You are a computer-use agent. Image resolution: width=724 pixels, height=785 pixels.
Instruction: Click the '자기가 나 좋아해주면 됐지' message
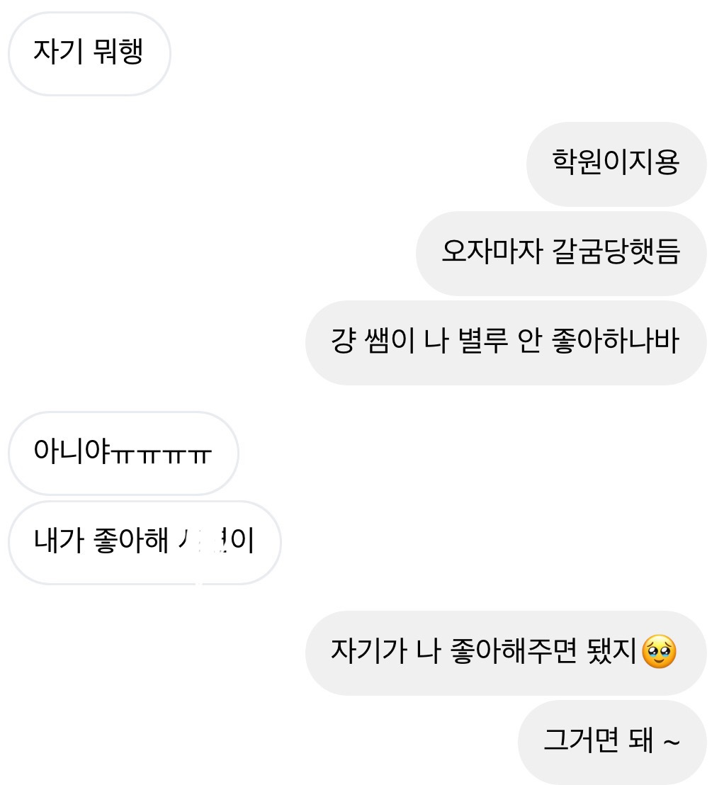[x=507, y=653]
